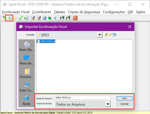Create new folder icon in dialog
Viewport: 150px width, 114px height.
(x=110, y=35)
